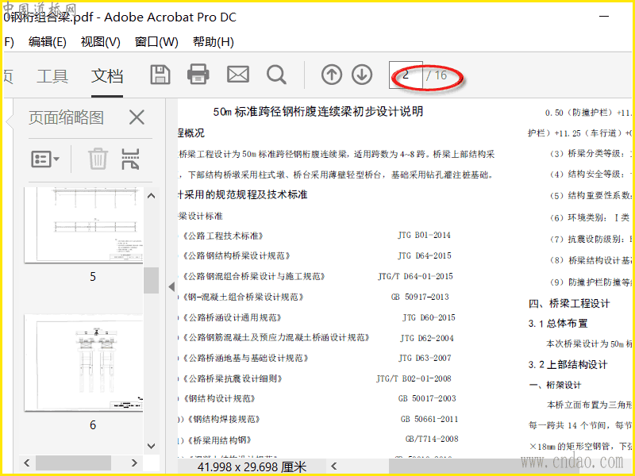
Task: Switch to the 文档 tab
Action: [x=107, y=76]
